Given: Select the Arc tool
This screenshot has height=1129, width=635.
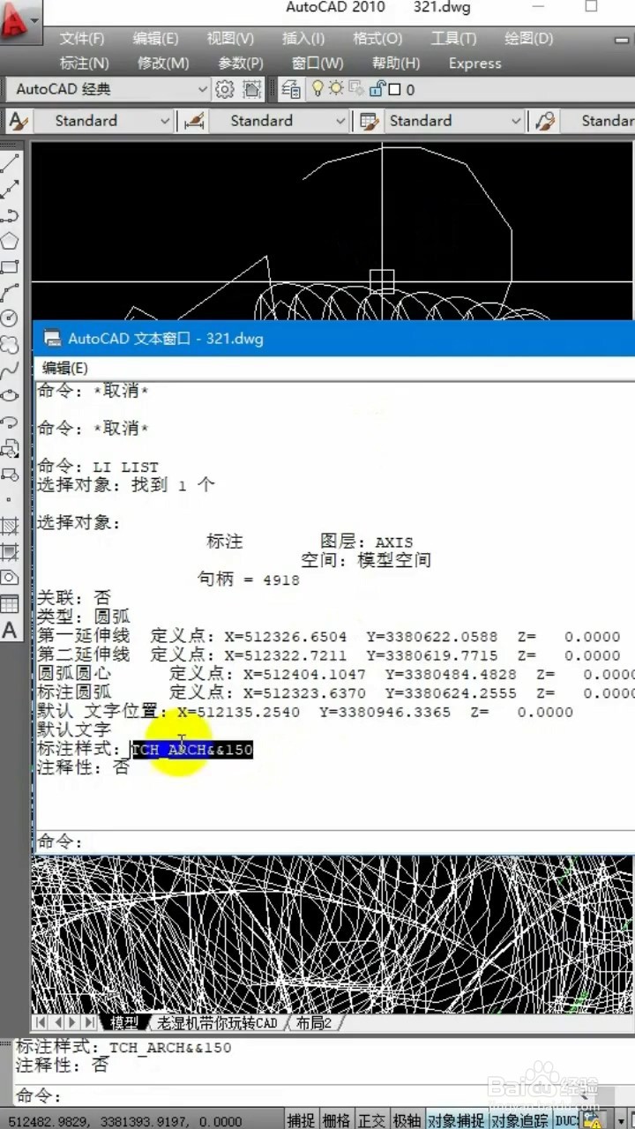Looking at the screenshot, I should pyautogui.click(x=10, y=292).
